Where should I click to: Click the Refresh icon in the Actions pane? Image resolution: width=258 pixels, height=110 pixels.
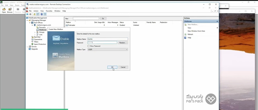coord(185,34)
